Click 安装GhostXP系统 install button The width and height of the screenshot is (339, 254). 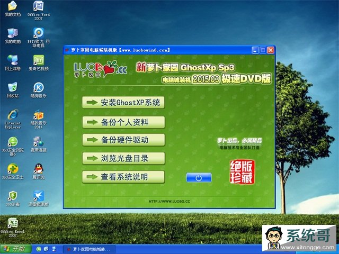click(123, 103)
